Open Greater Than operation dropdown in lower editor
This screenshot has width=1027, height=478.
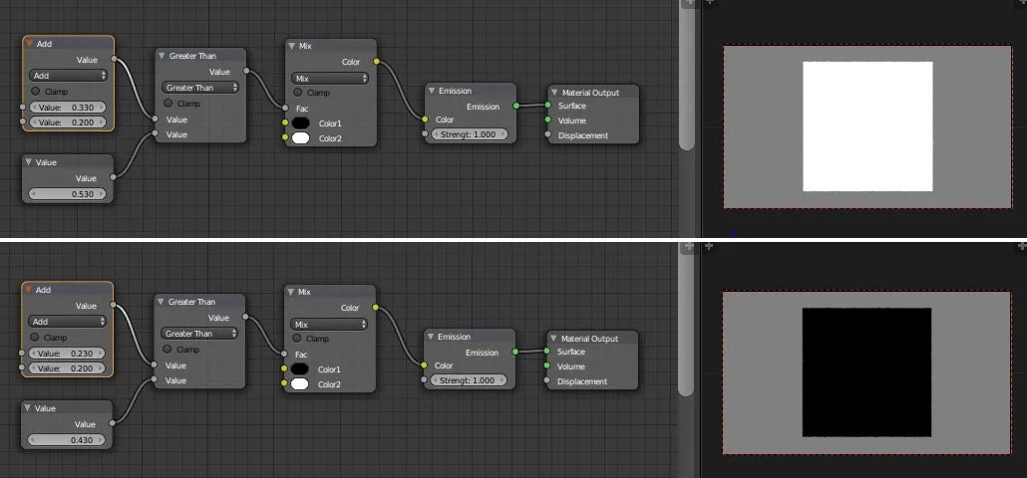tap(199, 334)
